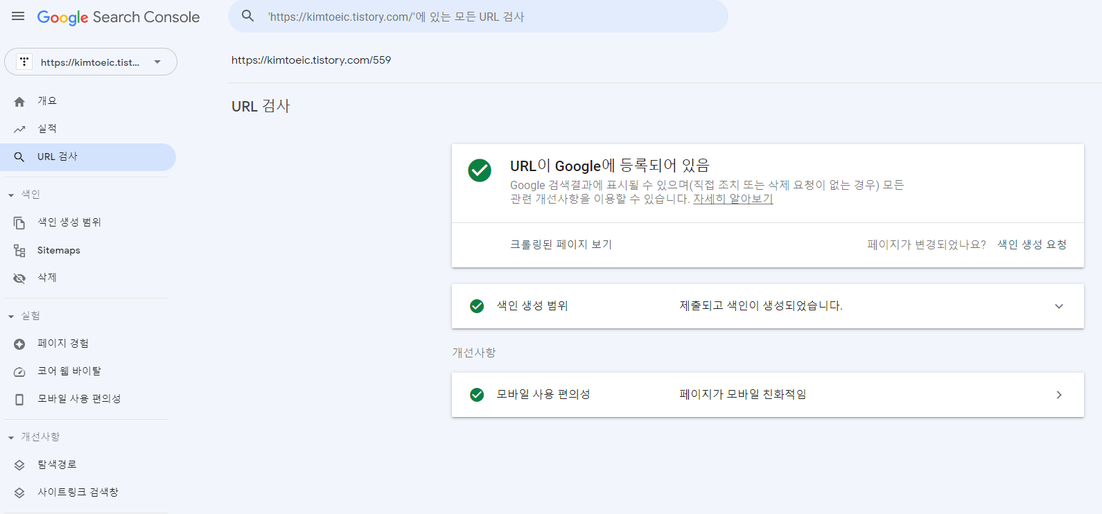
Task: Click the green check beside 모바일 사용 편의성 card
Action: coord(477,395)
